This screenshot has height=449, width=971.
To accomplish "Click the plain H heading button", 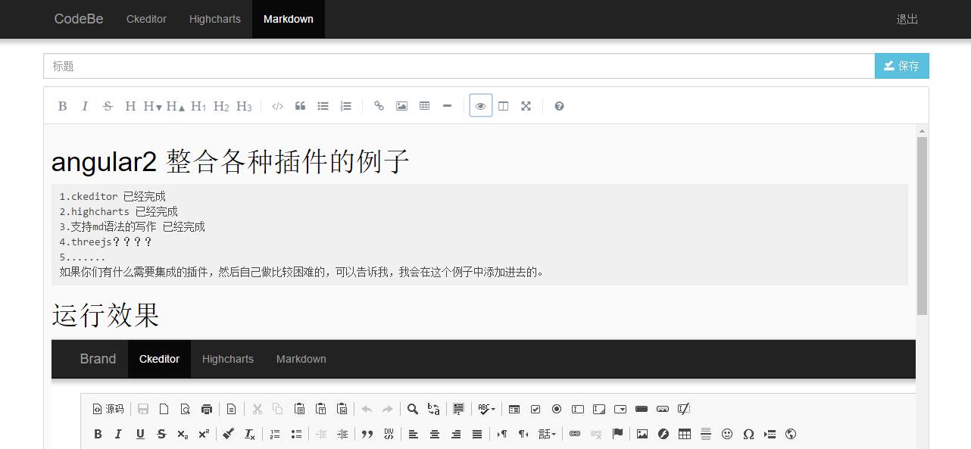I will tap(130, 106).
